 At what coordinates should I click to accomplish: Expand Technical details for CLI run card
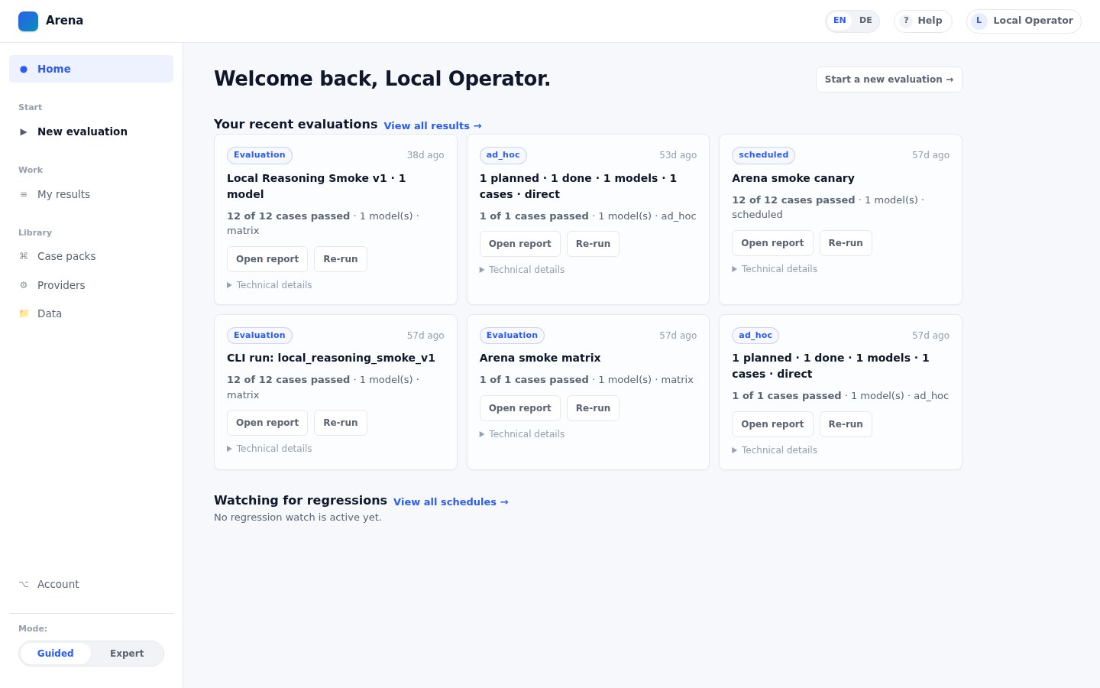[270, 449]
